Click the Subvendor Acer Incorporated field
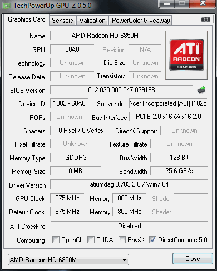Screen dimensions: 217x271 pyautogui.click(x=168, y=103)
